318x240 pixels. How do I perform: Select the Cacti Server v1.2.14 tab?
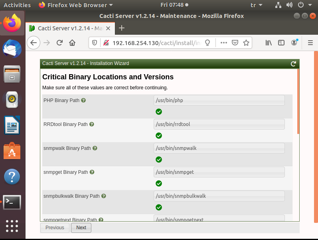(x=70, y=28)
